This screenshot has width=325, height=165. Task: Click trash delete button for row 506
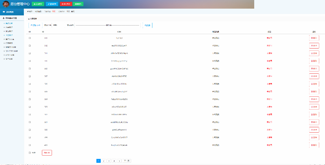314,84
